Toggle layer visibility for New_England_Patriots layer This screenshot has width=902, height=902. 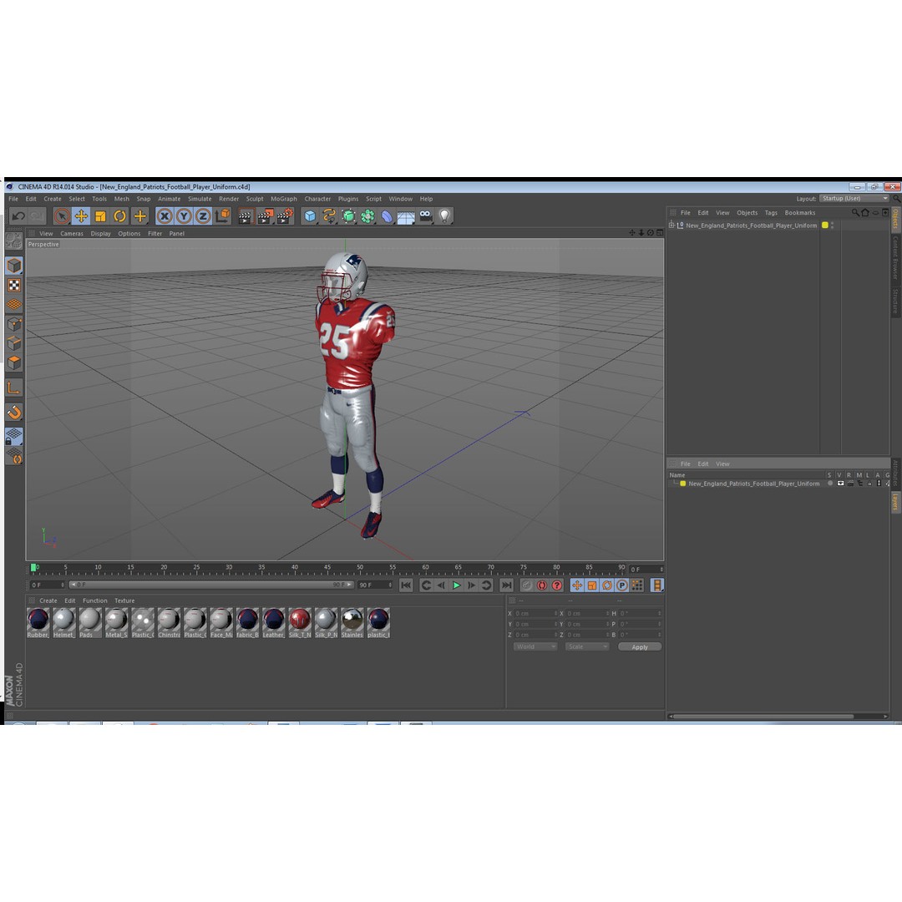pos(840,484)
